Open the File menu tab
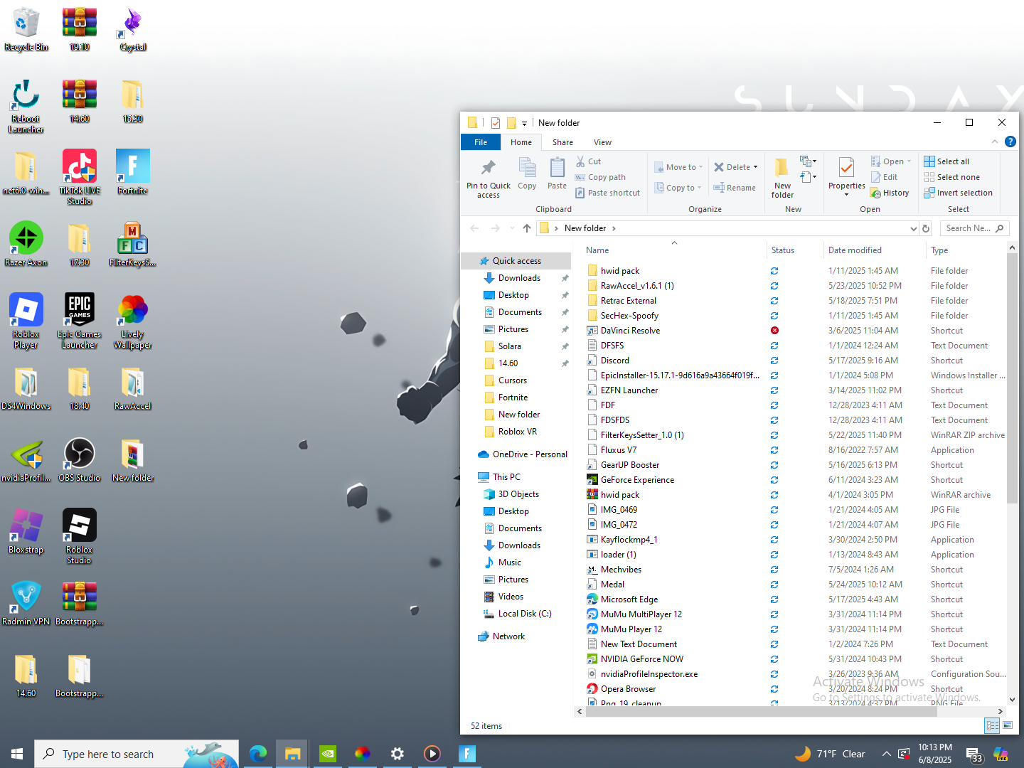This screenshot has width=1024, height=768. point(481,142)
